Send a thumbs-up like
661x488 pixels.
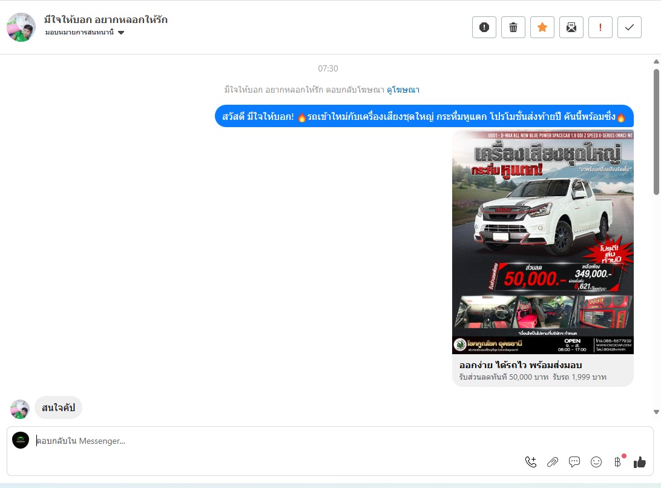639,463
